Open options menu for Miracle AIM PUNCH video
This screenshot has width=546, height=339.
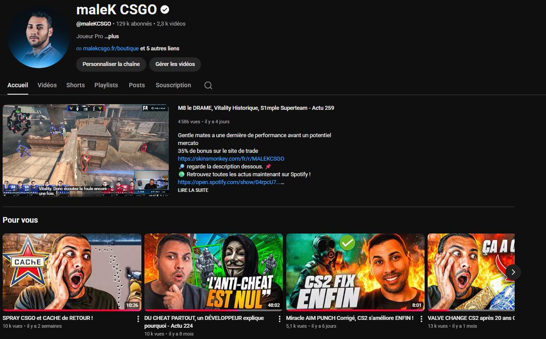tap(422, 319)
